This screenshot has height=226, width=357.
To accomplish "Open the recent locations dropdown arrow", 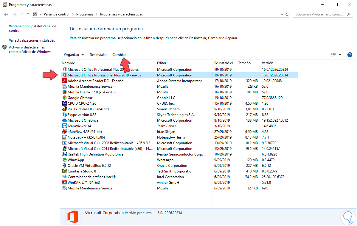I will pos(22,14).
